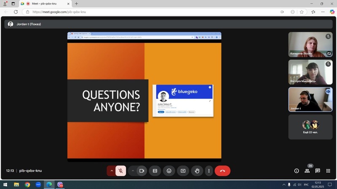Screen dimensions: 337x189
Task: Open meeting details info icon
Action: click(x=297, y=171)
